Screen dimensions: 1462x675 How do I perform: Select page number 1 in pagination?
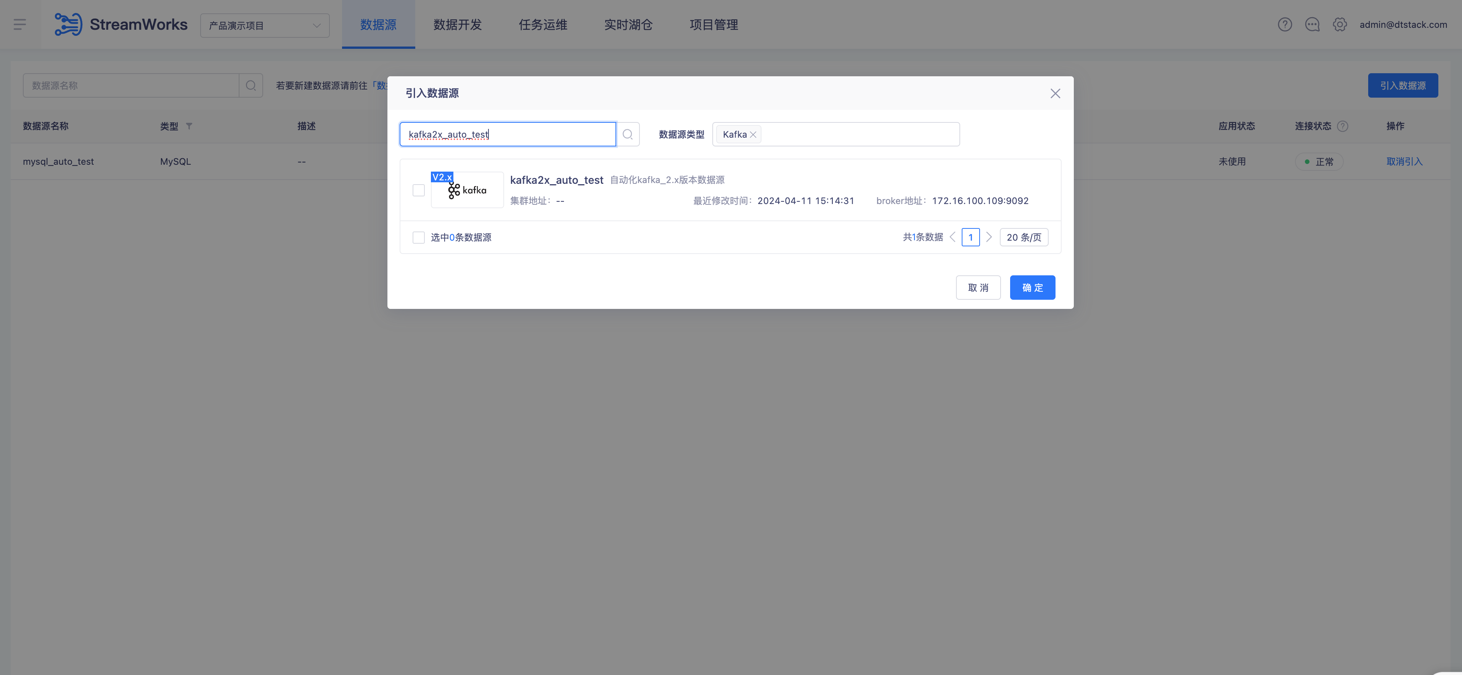[970, 237]
